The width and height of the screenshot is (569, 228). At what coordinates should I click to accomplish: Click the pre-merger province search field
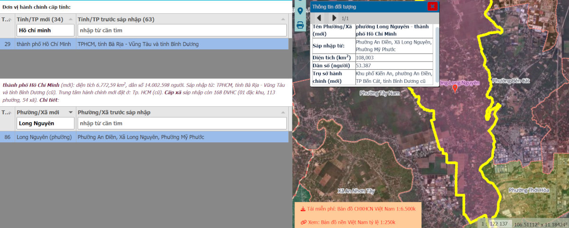tap(182, 30)
